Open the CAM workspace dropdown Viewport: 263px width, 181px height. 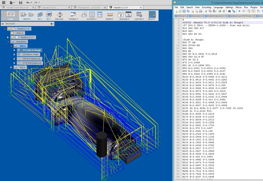pos(11,19)
